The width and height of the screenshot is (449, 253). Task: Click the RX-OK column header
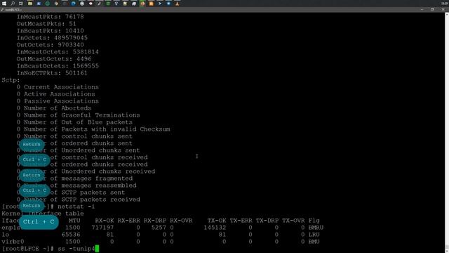tap(105, 221)
